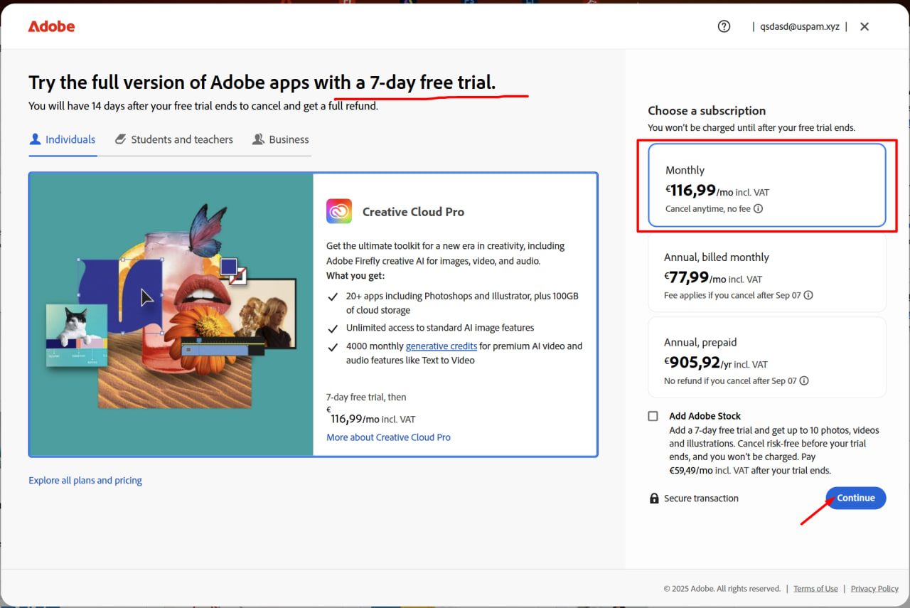Select the Individuals tab
Screen dimensions: 910x608
click(x=63, y=139)
